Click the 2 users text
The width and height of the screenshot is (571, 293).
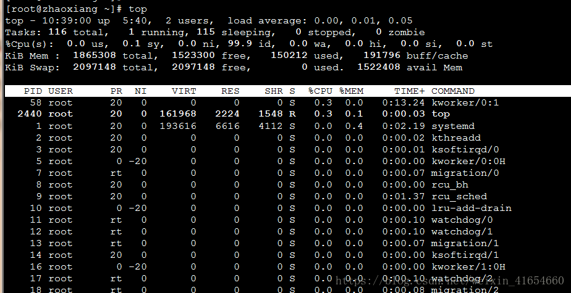click(187, 21)
